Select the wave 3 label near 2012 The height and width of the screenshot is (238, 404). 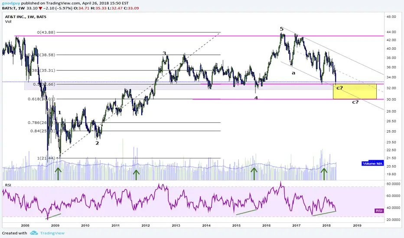point(164,53)
